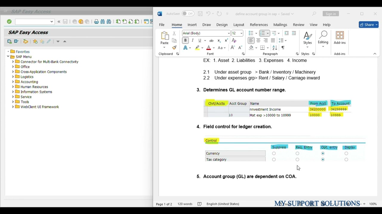Screen dimensions: 382x214
Task: Select Currency Suppress radio button
Action: coord(274,153)
